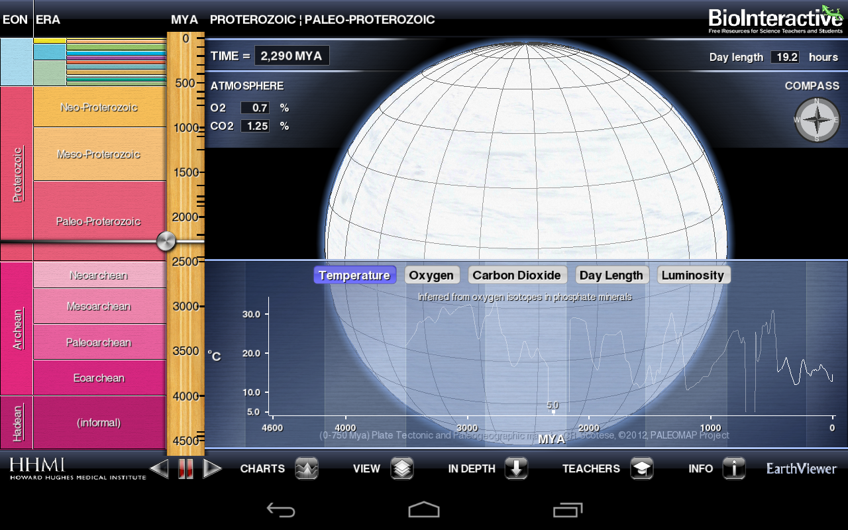This screenshot has height=530, width=848.
Task: Open the View layers icon
Action: [402, 468]
